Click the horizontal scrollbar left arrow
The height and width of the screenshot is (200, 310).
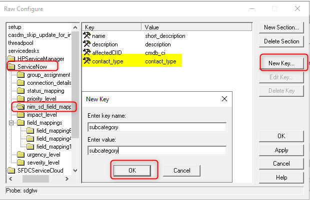[10, 179]
